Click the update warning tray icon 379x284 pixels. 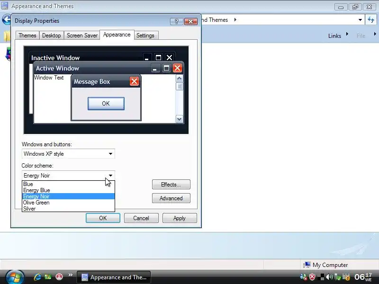[346, 277]
